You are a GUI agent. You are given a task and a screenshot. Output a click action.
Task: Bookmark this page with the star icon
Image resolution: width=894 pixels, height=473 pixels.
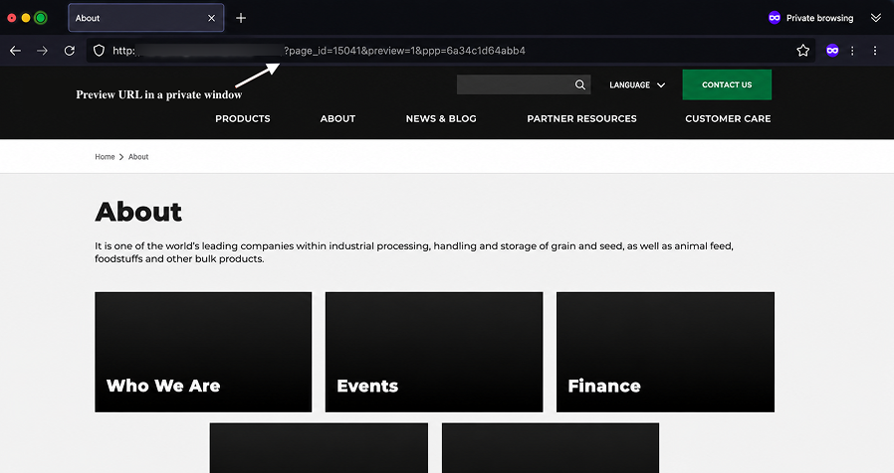click(802, 51)
